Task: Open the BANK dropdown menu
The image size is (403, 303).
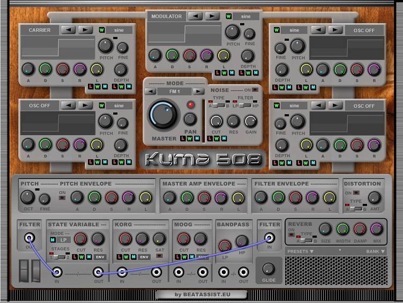Action: [x=375, y=251]
